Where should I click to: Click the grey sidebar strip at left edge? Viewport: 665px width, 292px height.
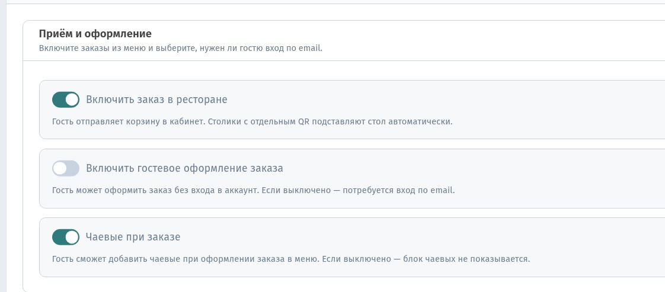[3, 146]
